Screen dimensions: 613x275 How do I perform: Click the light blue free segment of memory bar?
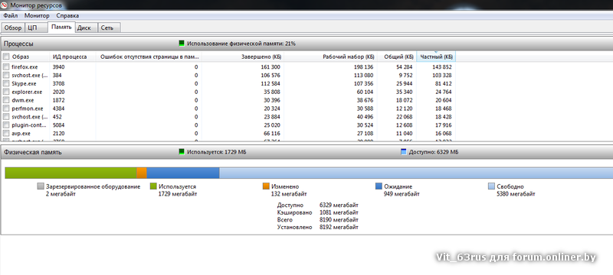click(416, 173)
